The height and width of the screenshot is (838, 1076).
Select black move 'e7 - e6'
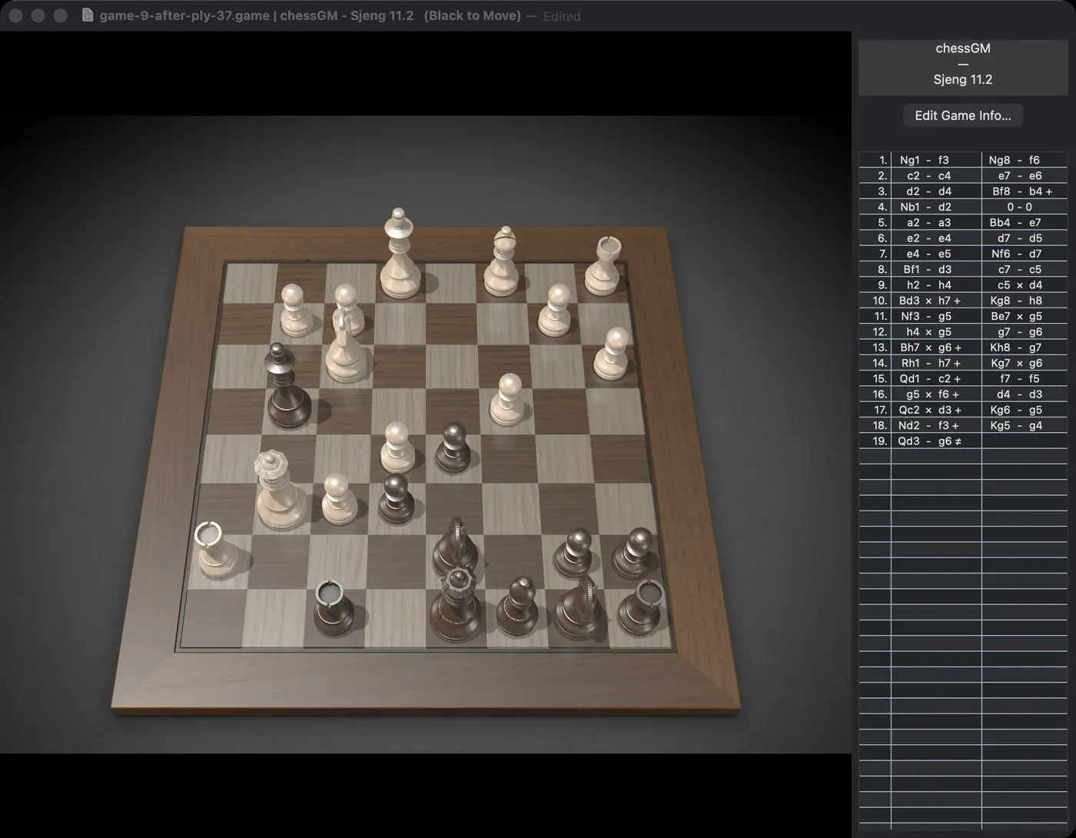(x=1025, y=175)
